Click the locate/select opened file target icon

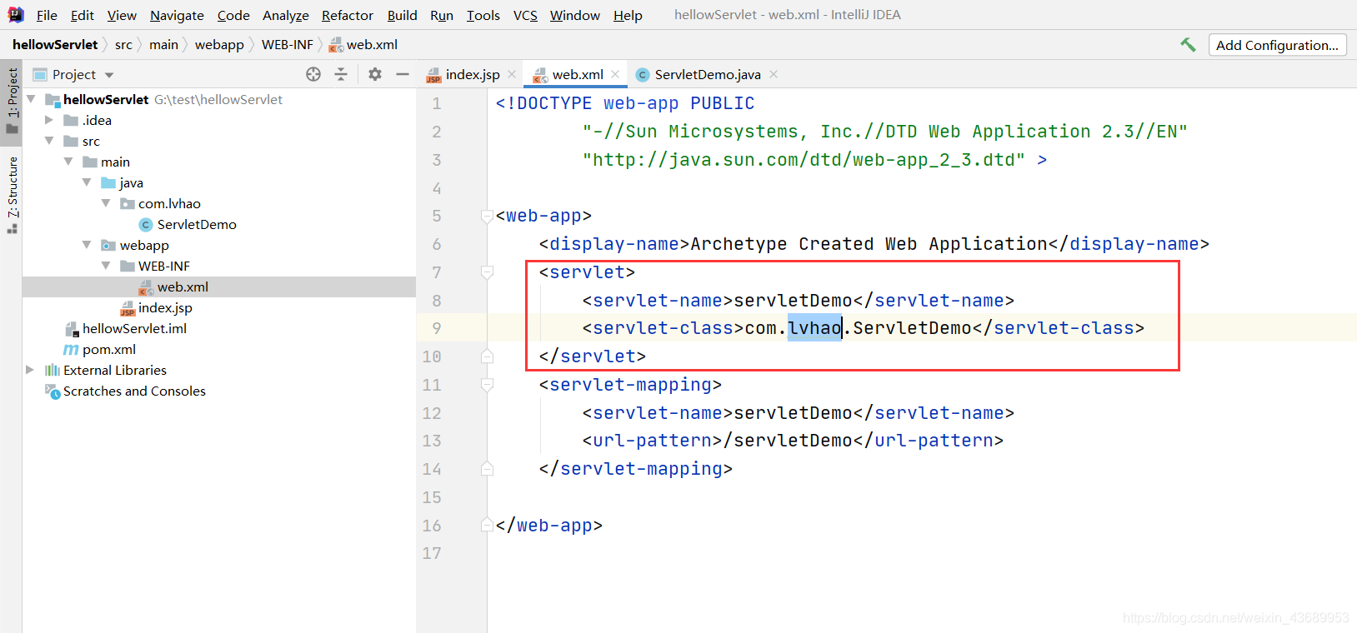pos(313,74)
